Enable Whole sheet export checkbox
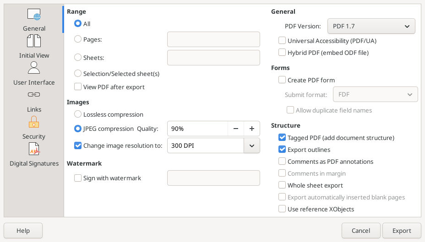The width and height of the screenshot is (425, 242). tap(282, 185)
